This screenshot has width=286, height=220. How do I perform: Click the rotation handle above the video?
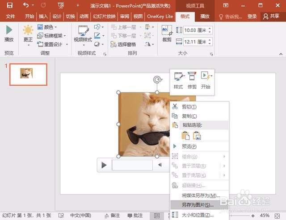pos(157,80)
